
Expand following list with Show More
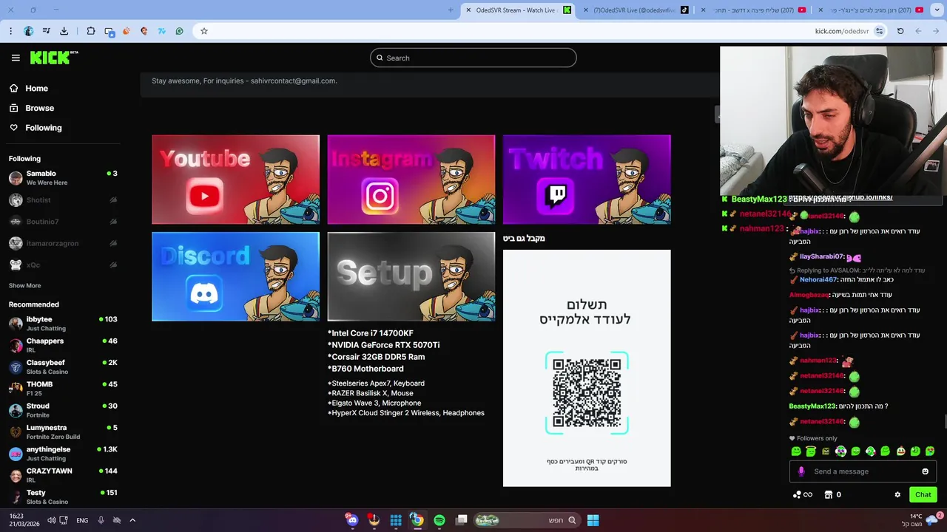[x=24, y=285]
